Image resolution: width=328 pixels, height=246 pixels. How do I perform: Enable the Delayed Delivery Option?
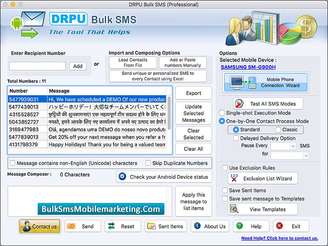[x=236, y=138]
